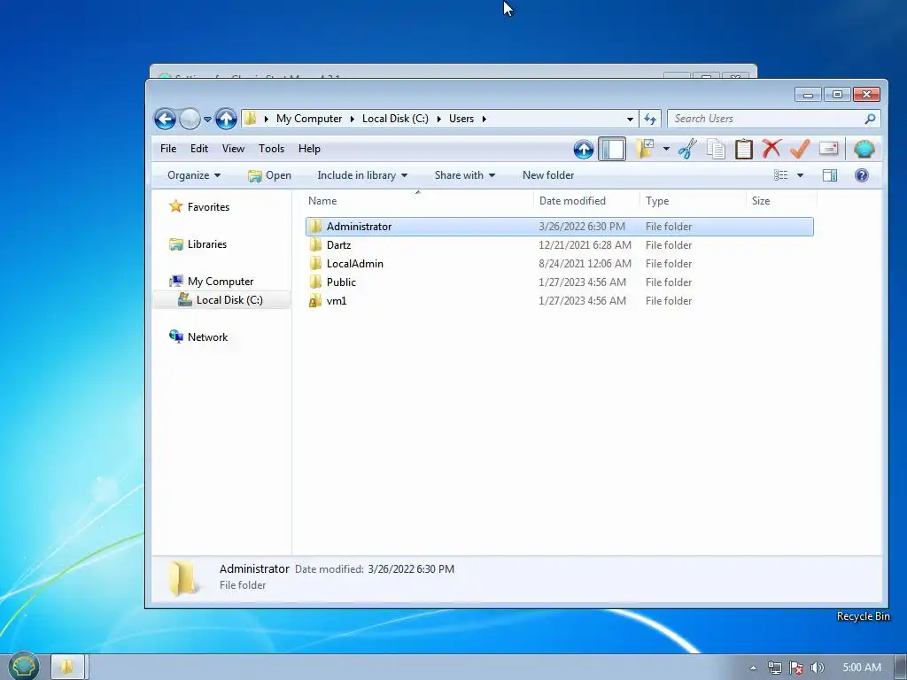Select the Administrator folder row

coord(560,227)
